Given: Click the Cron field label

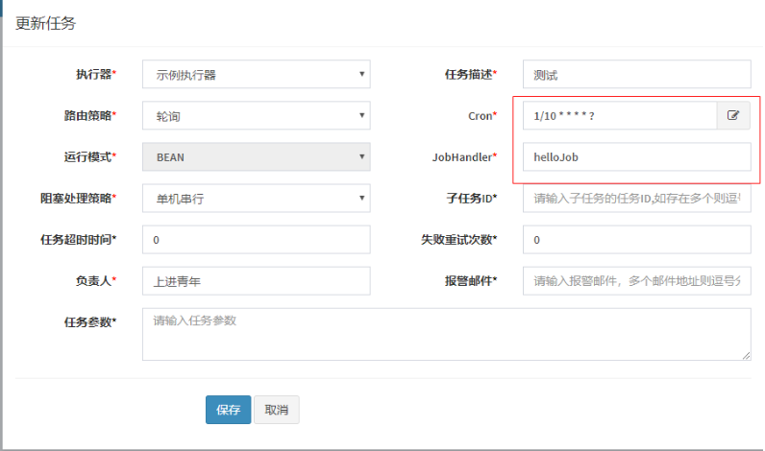Looking at the screenshot, I should point(482,116).
